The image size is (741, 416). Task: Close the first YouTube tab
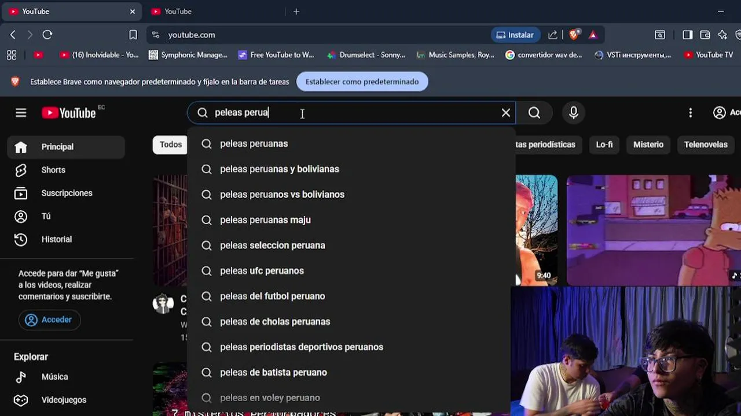point(133,12)
